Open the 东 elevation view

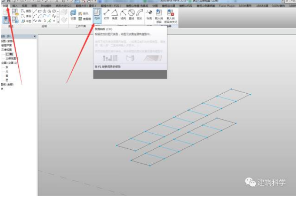pos(7,67)
